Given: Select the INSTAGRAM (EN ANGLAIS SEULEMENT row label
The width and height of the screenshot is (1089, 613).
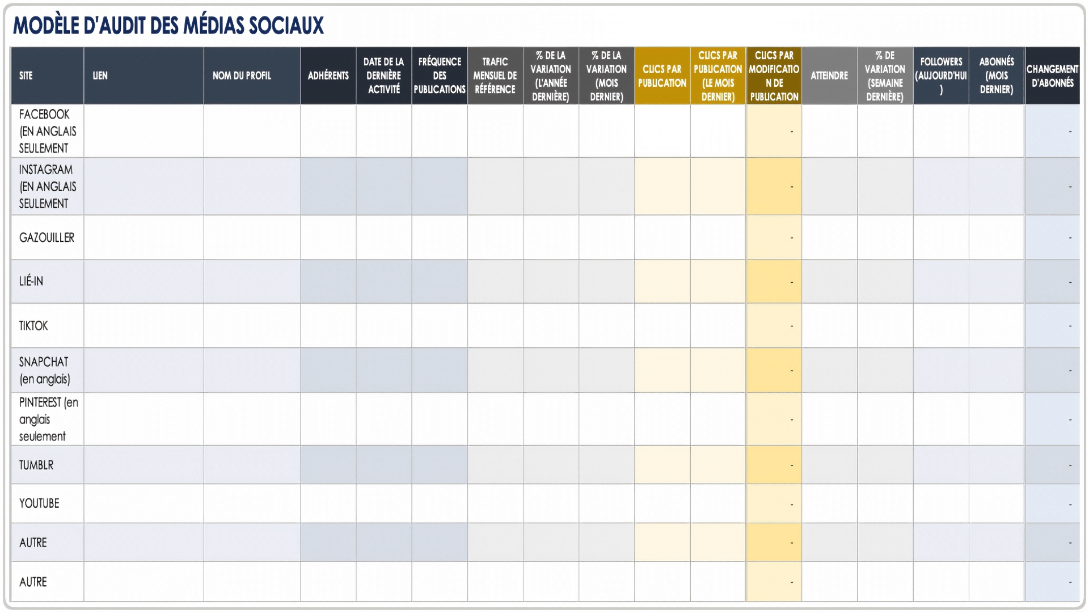Looking at the screenshot, I should 48,187.
